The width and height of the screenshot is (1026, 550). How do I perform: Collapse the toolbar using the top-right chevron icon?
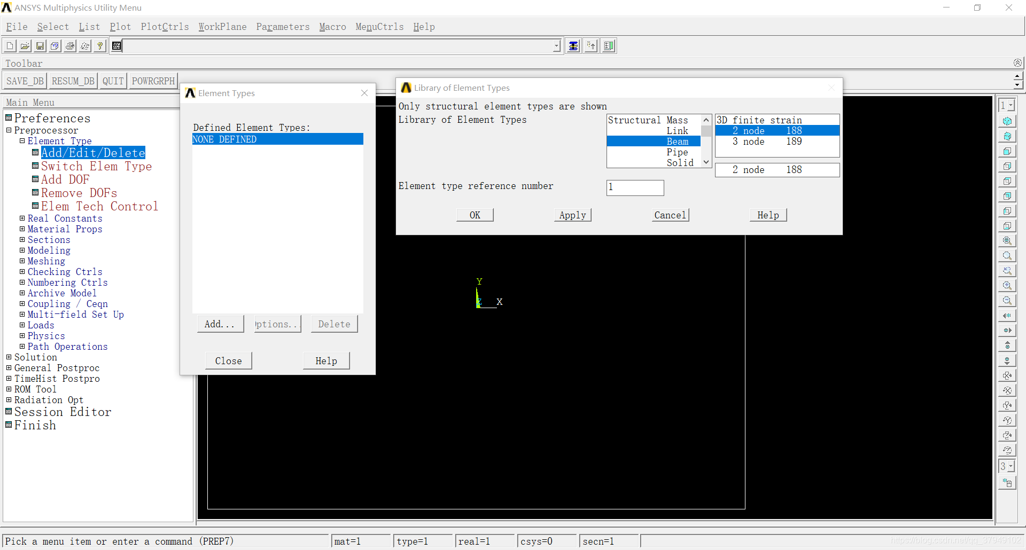1017,63
